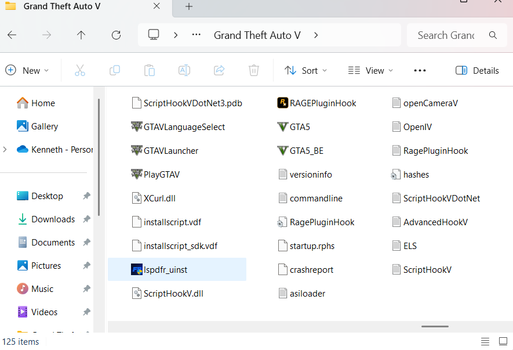Open Music quick access folder

pyautogui.click(x=35, y=289)
